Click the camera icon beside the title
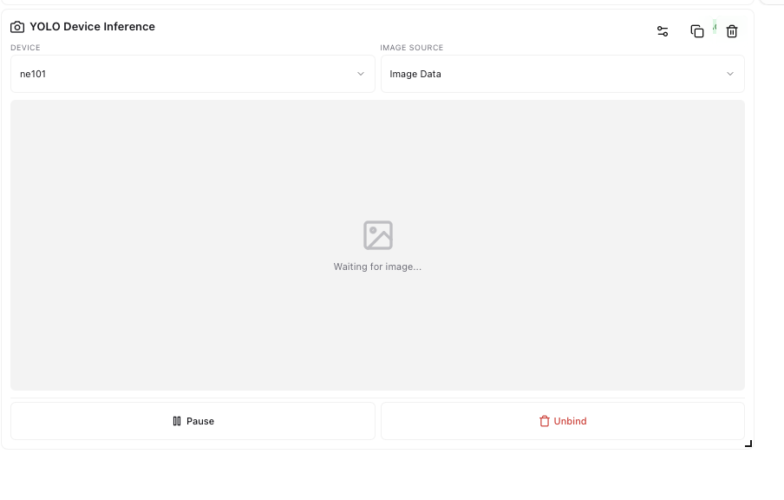784x500 pixels. click(x=17, y=27)
